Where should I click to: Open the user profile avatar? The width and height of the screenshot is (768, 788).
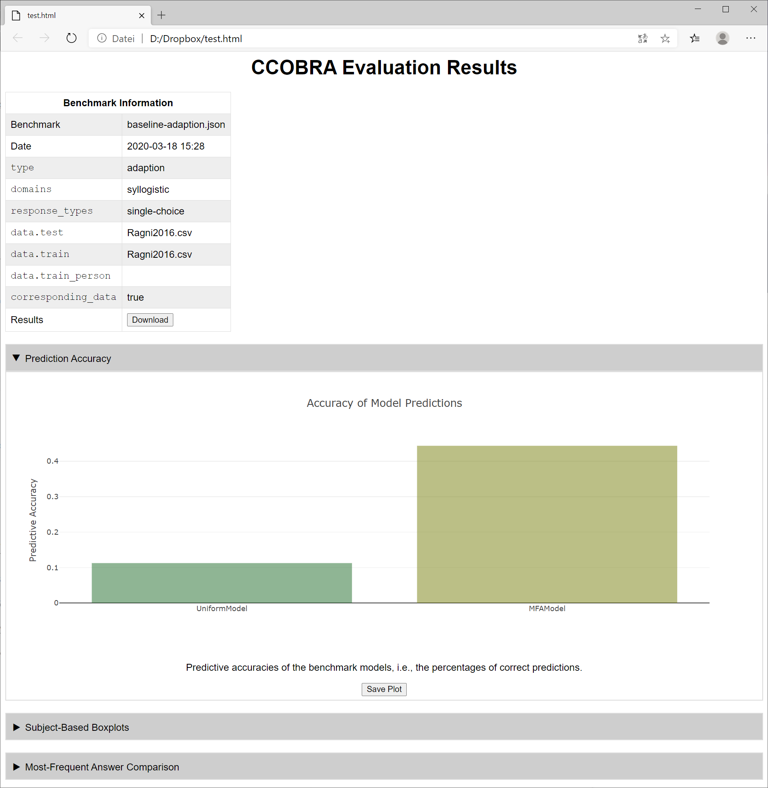[722, 38]
